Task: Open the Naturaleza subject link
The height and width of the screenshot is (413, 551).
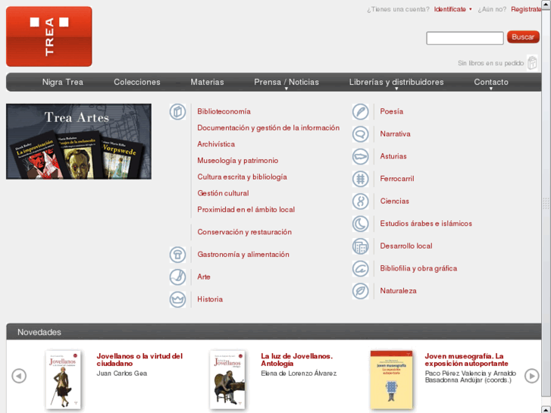Action: (x=398, y=291)
